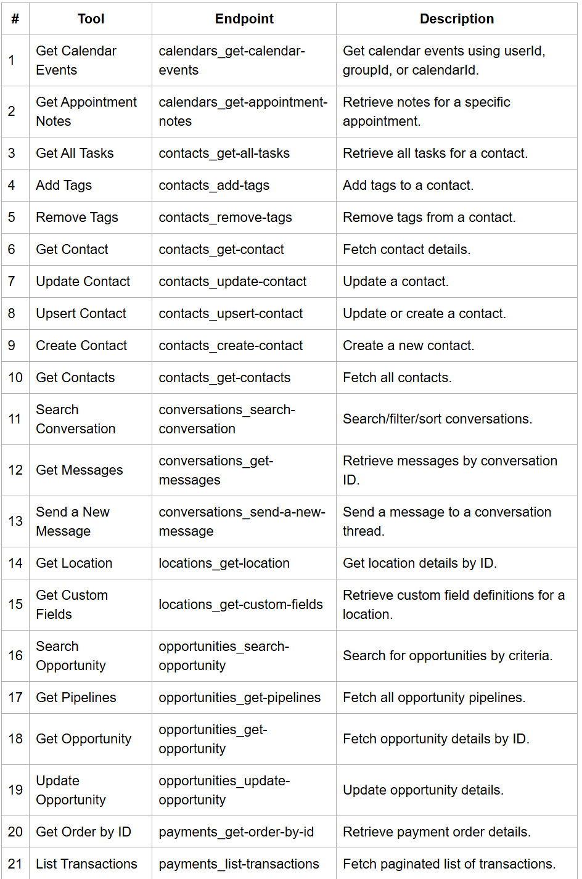The image size is (582, 879).
Task: Click the Description column header
Action: click(456, 19)
